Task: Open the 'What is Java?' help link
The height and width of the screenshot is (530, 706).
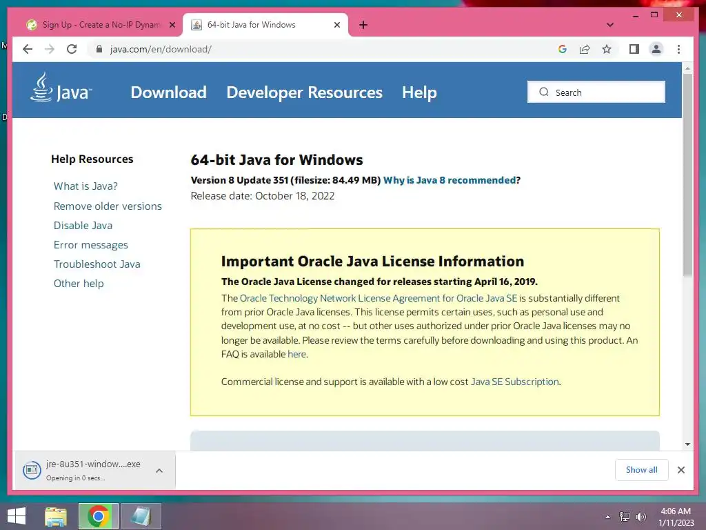Action: (x=85, y=186)
